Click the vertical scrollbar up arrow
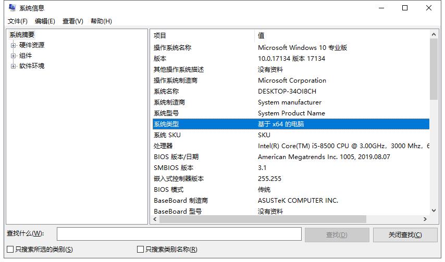The height and width of the screenshot is (262, 445). click(434, 34)
